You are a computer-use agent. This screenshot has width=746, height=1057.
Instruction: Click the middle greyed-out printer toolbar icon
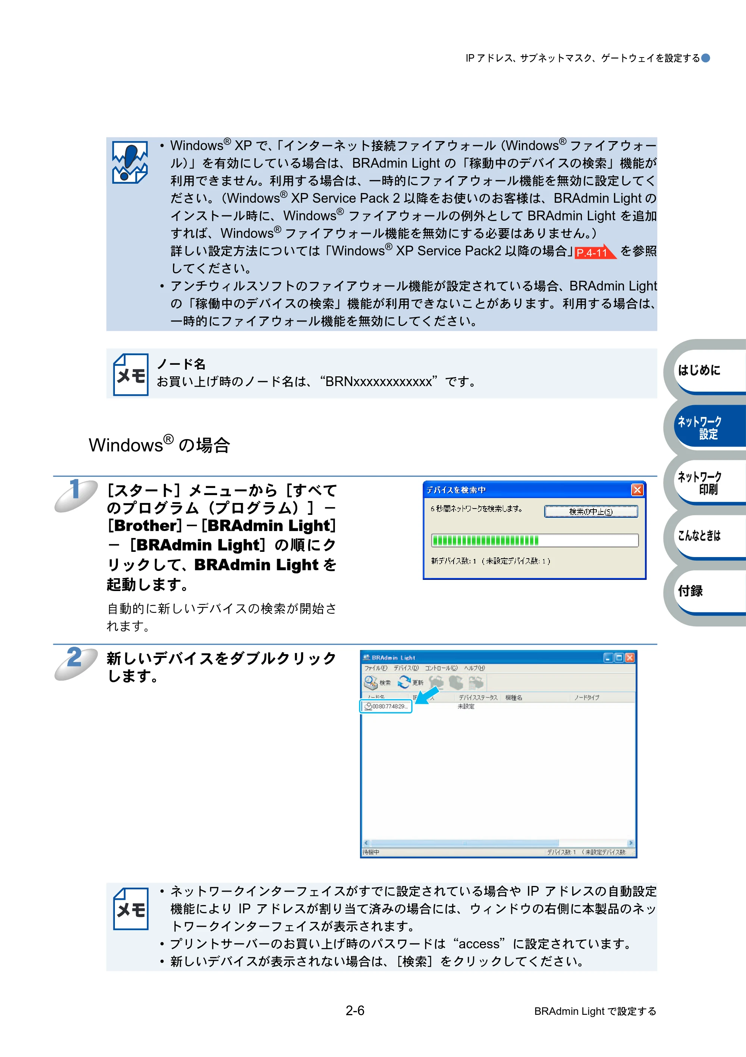456,682
